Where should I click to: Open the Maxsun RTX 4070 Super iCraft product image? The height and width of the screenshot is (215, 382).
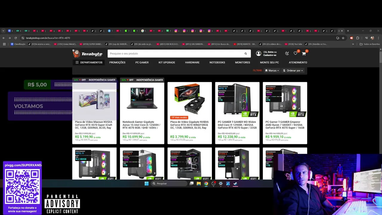(x=94, y=100)
